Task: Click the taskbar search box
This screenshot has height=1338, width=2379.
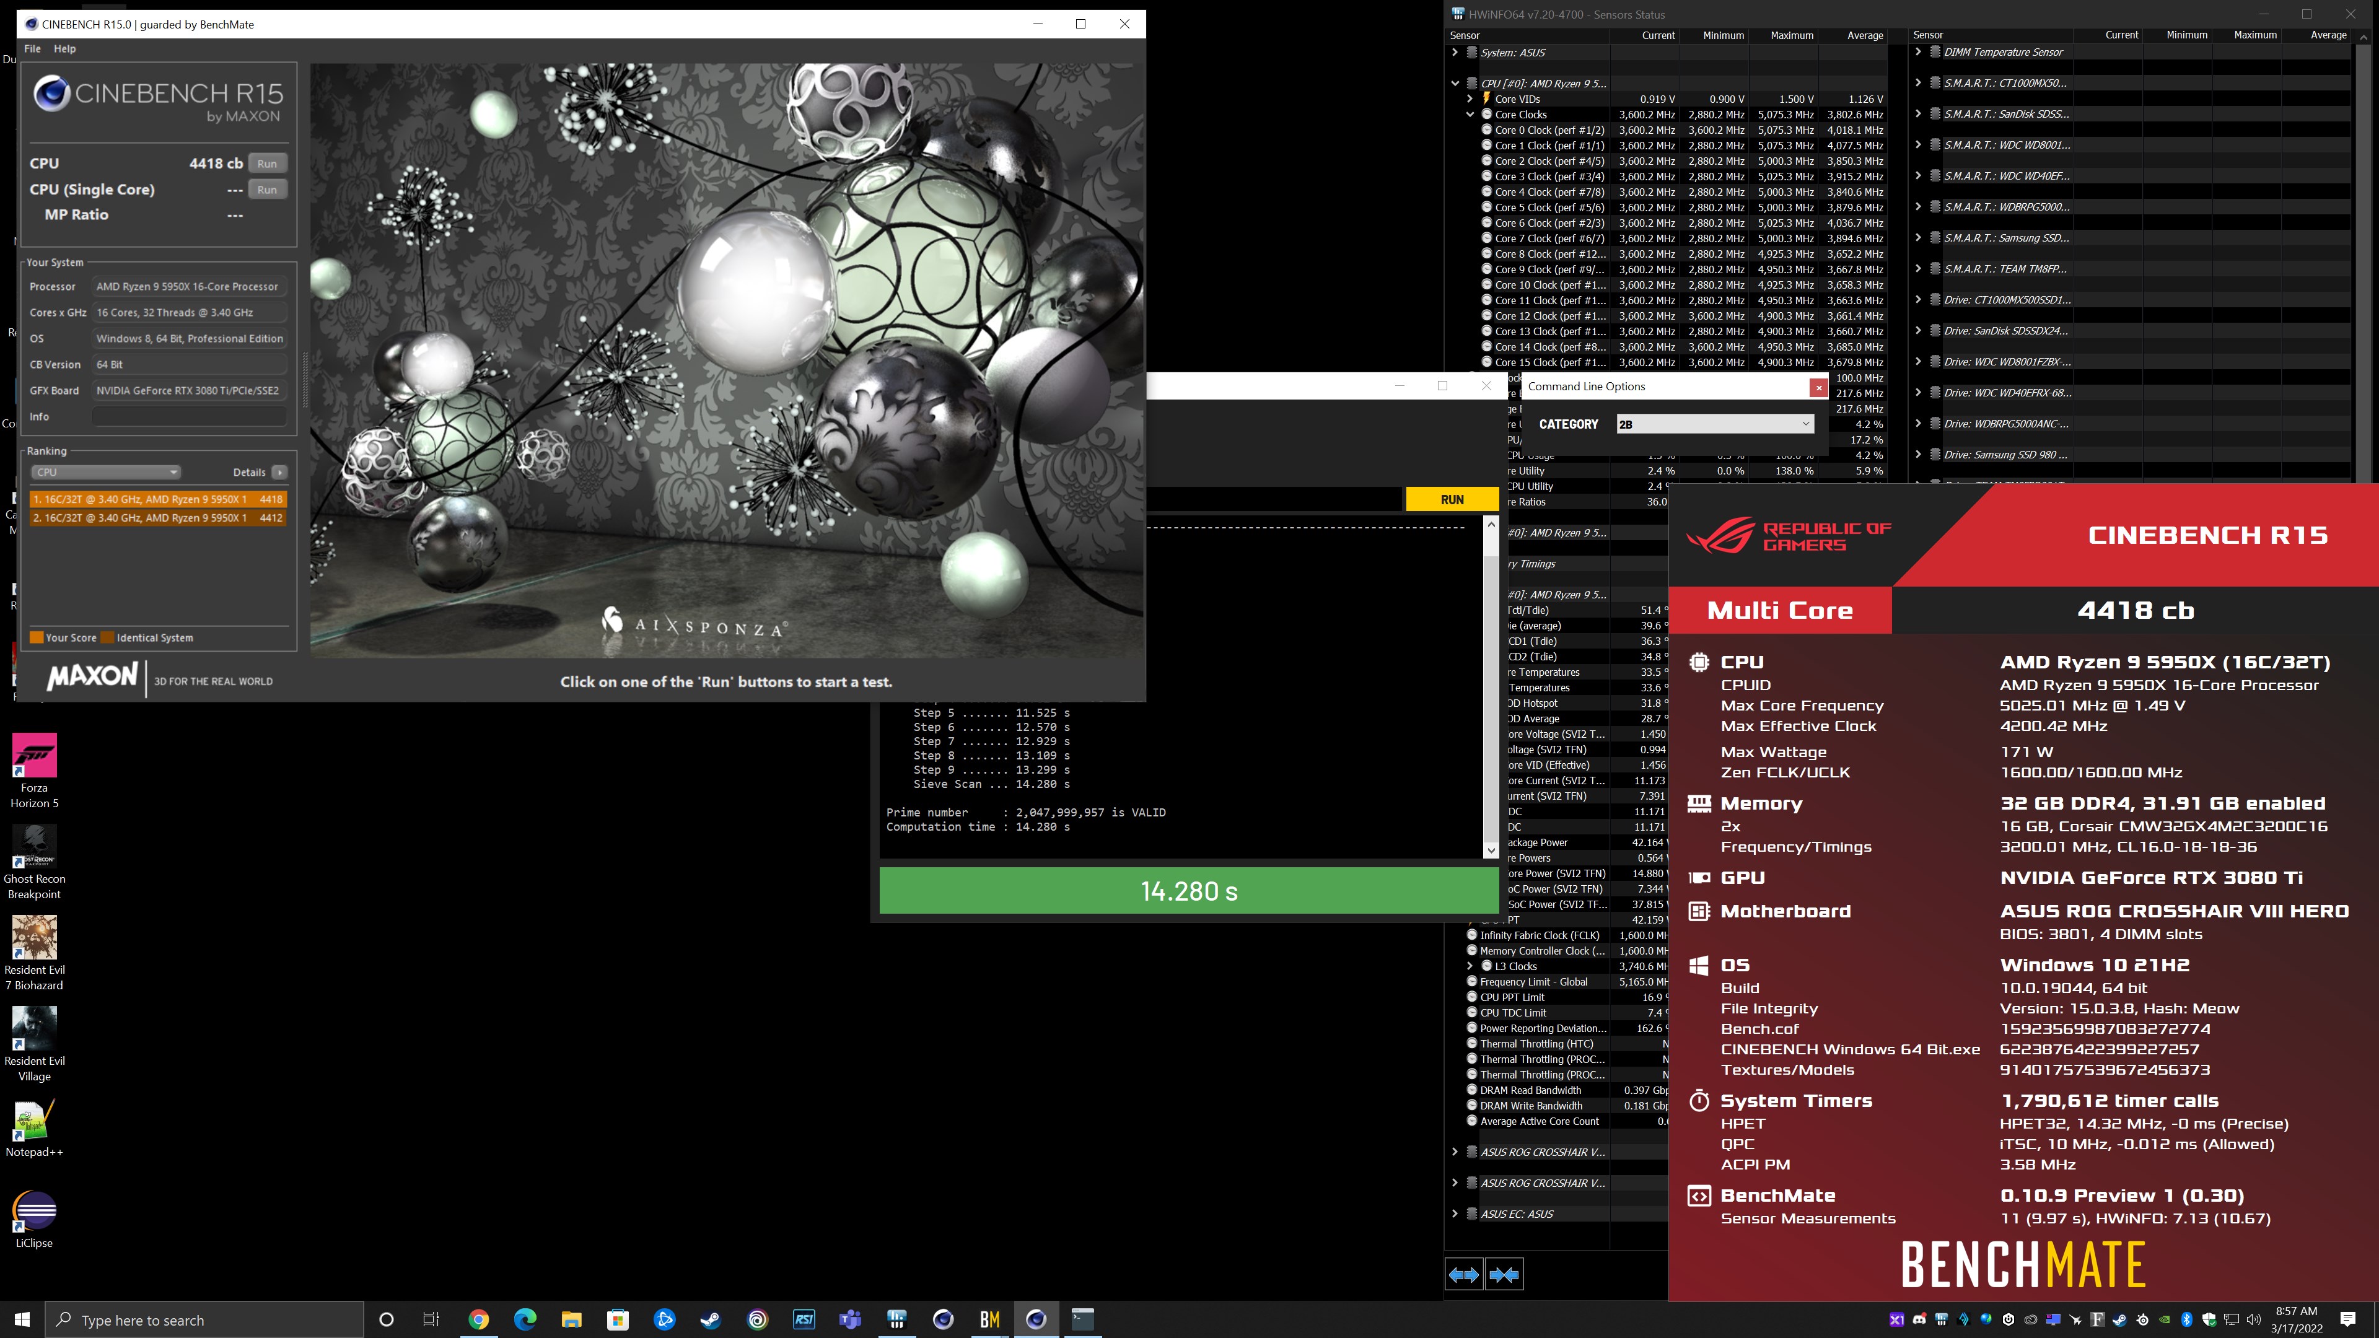Action: point(205,1319)
